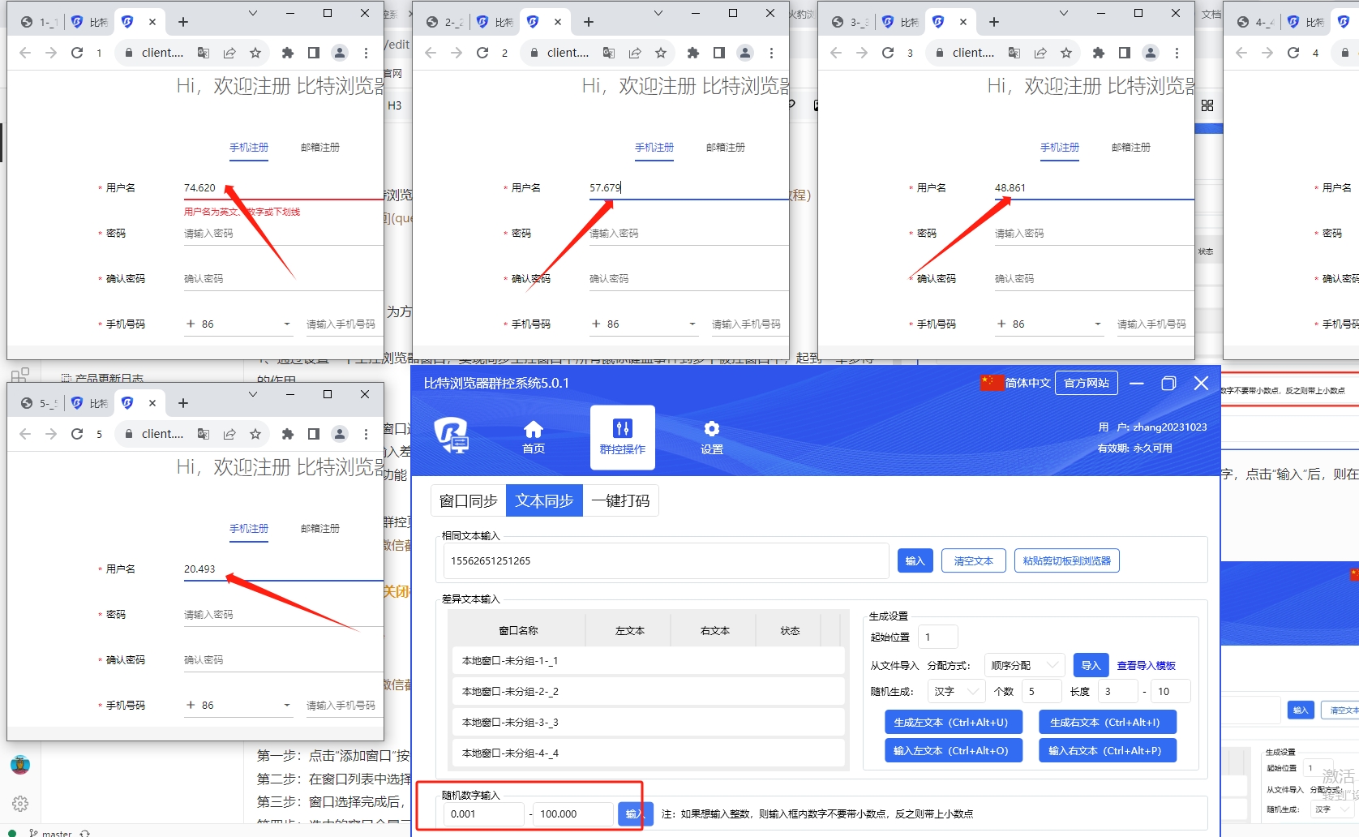Click the 查看导入模板 link
The image size is (1359, 837).
[x=1147, y=665]
